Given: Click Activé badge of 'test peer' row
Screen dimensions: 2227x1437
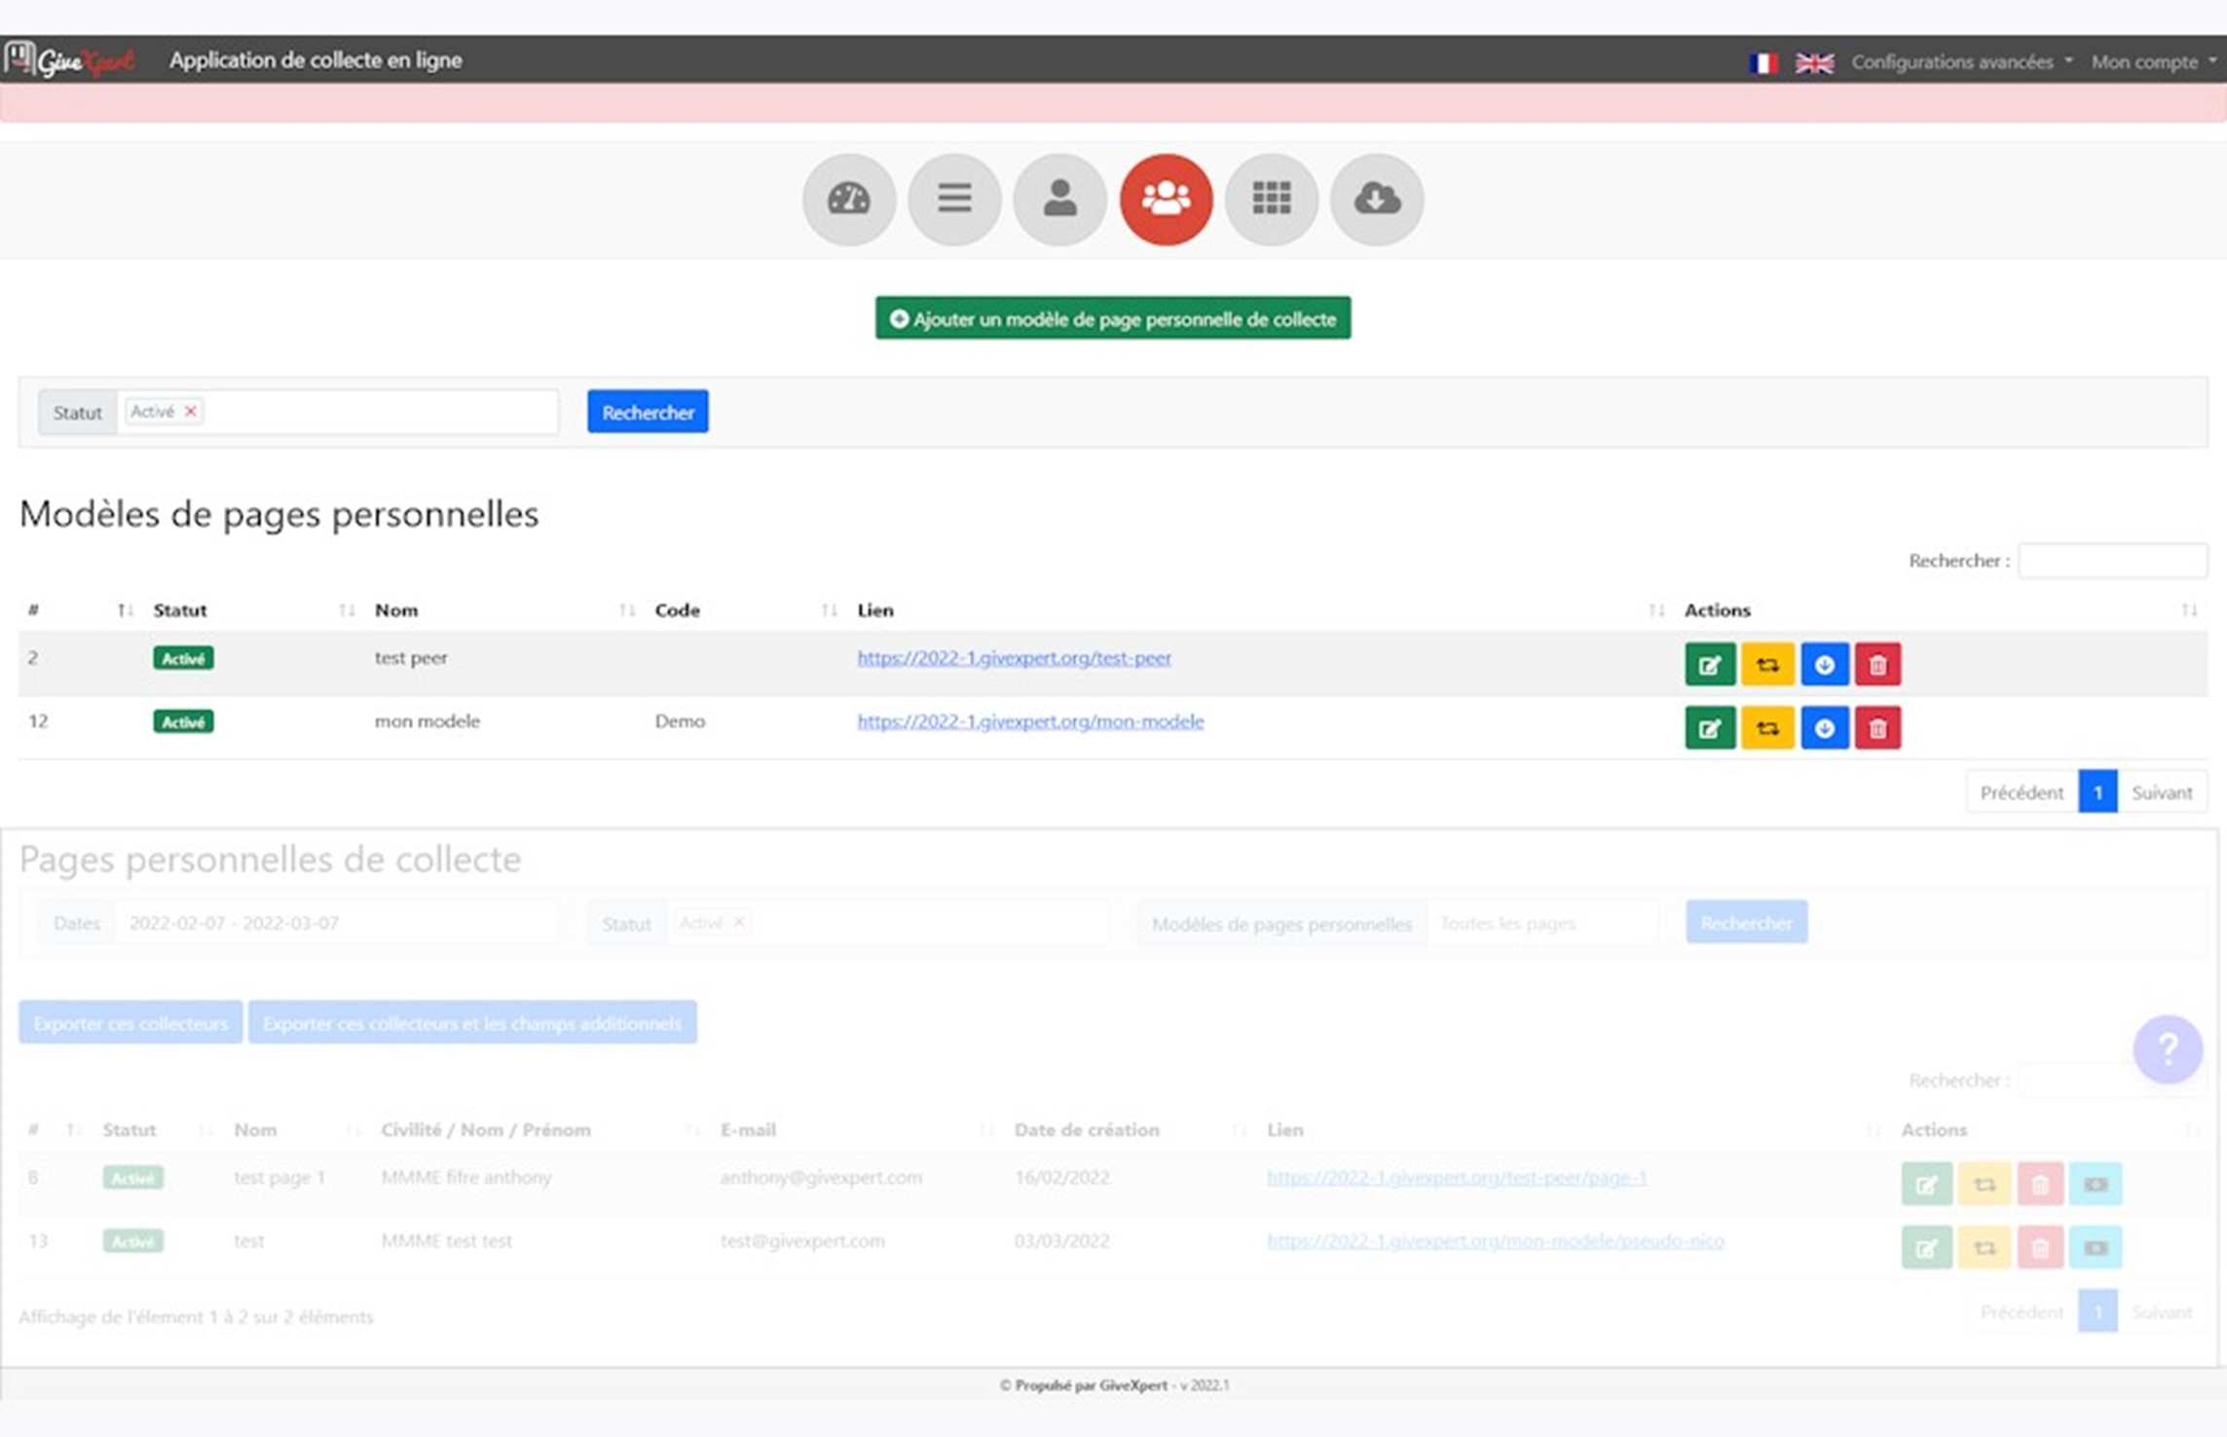Looking at the screenshot, I should pyautogui.click(x=183, y=659).
